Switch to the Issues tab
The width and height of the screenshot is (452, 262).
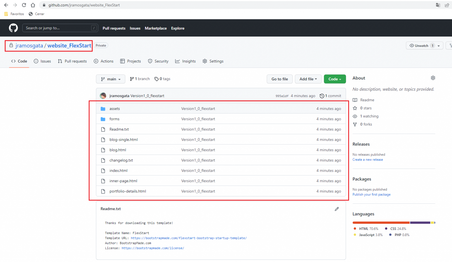click(x=42, y=61)
